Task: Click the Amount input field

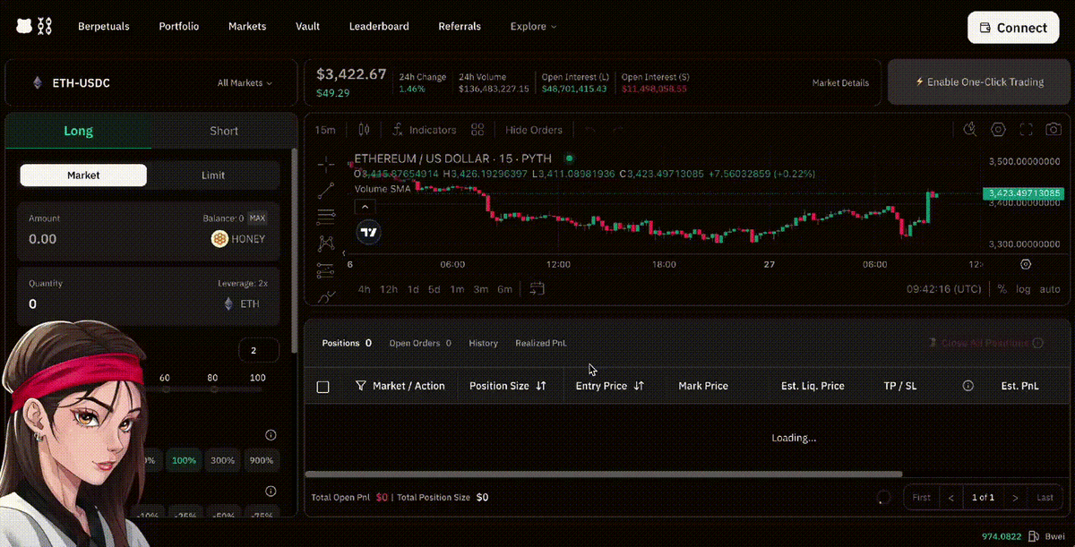Action: tap(149, 230)
